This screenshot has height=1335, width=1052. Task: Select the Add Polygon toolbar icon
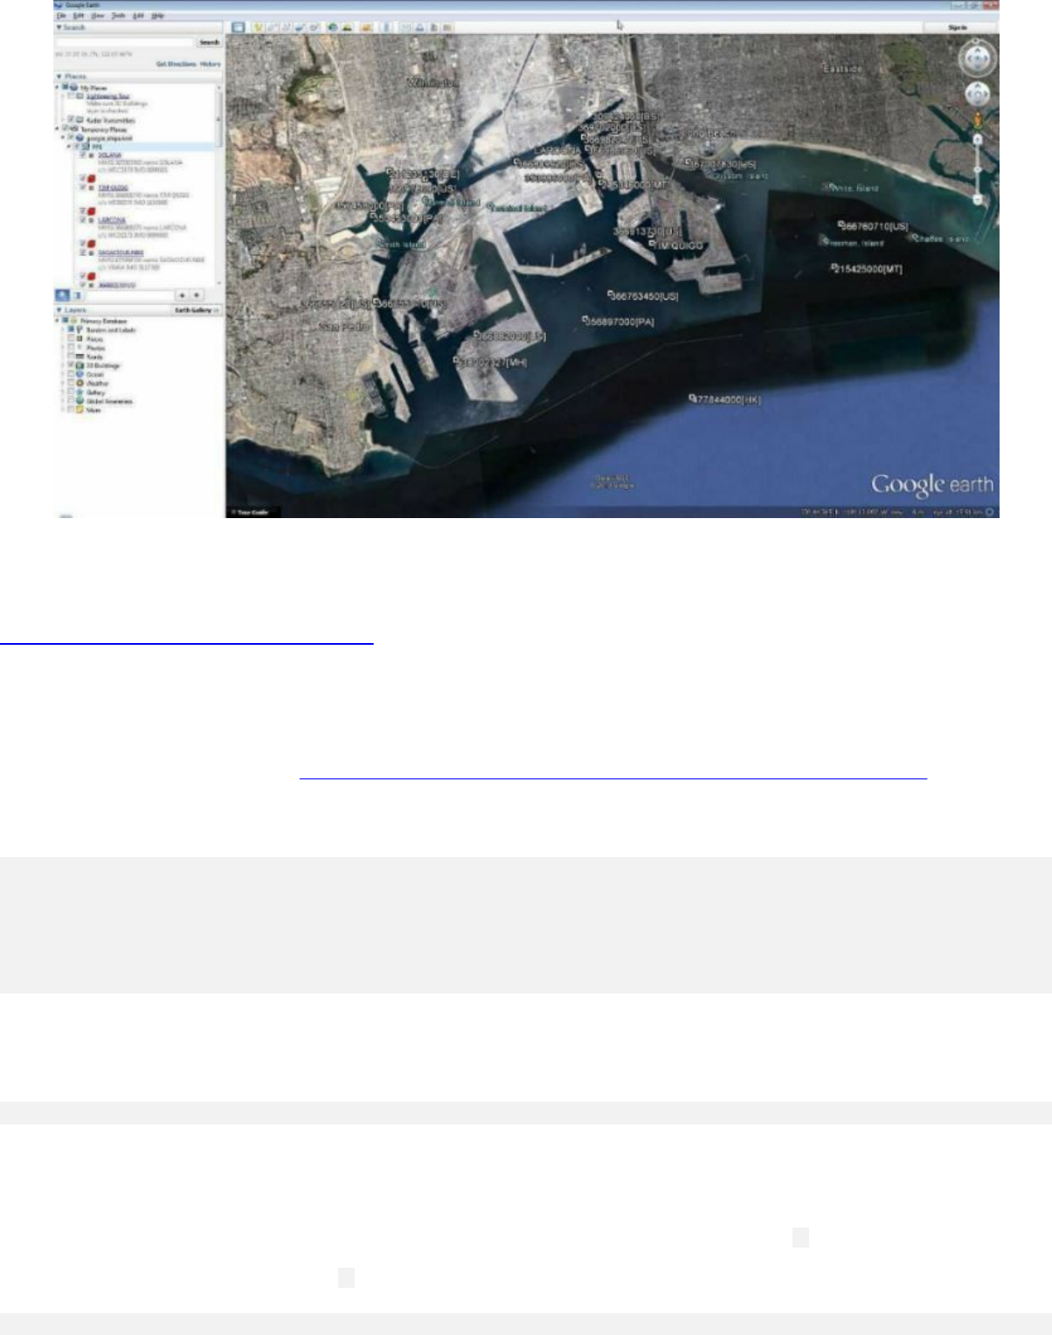click(x=273, y=27)
